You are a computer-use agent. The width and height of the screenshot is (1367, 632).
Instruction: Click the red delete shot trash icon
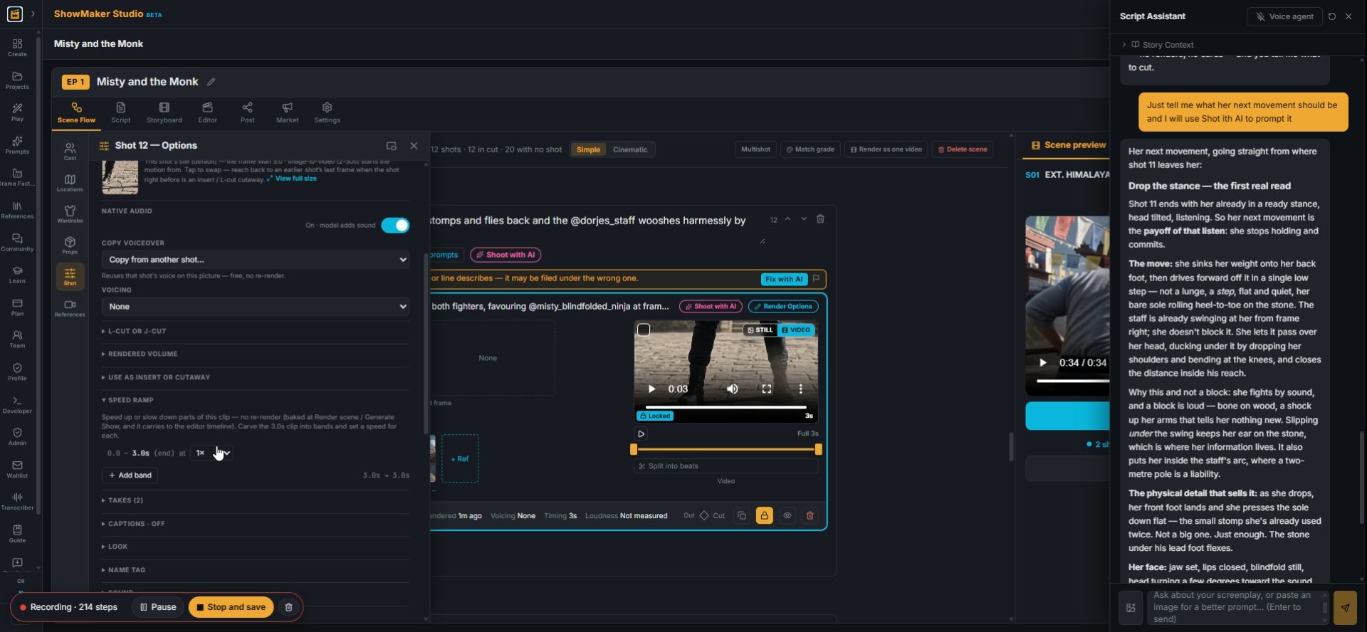[x=810, y=516]
